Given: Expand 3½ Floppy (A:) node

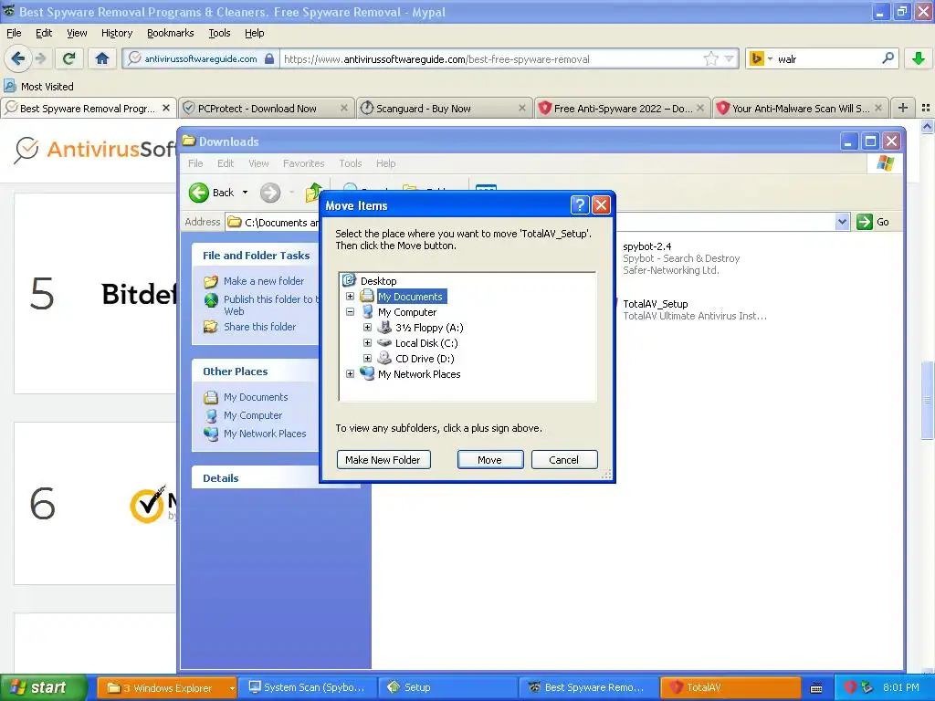Looking at the screenshot, I should tap(367, 328).
